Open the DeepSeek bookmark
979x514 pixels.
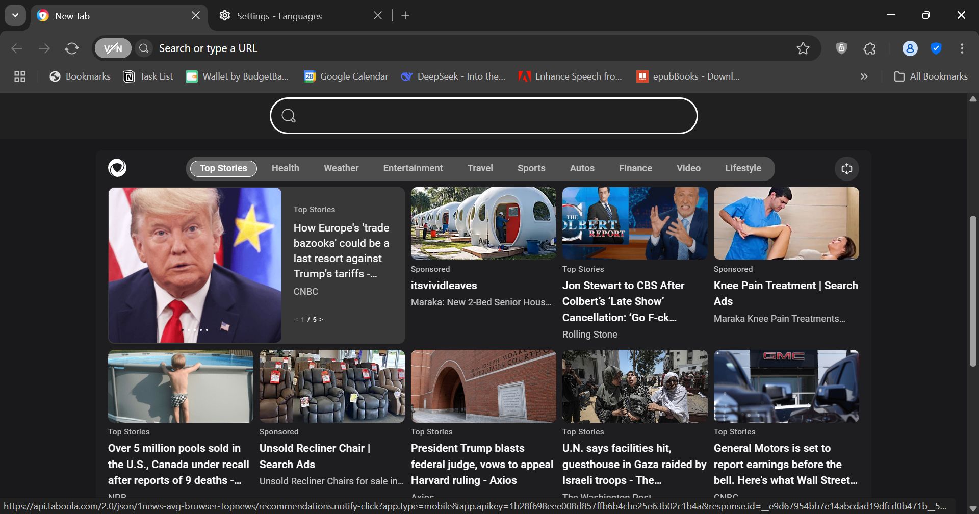pos(453,76)
